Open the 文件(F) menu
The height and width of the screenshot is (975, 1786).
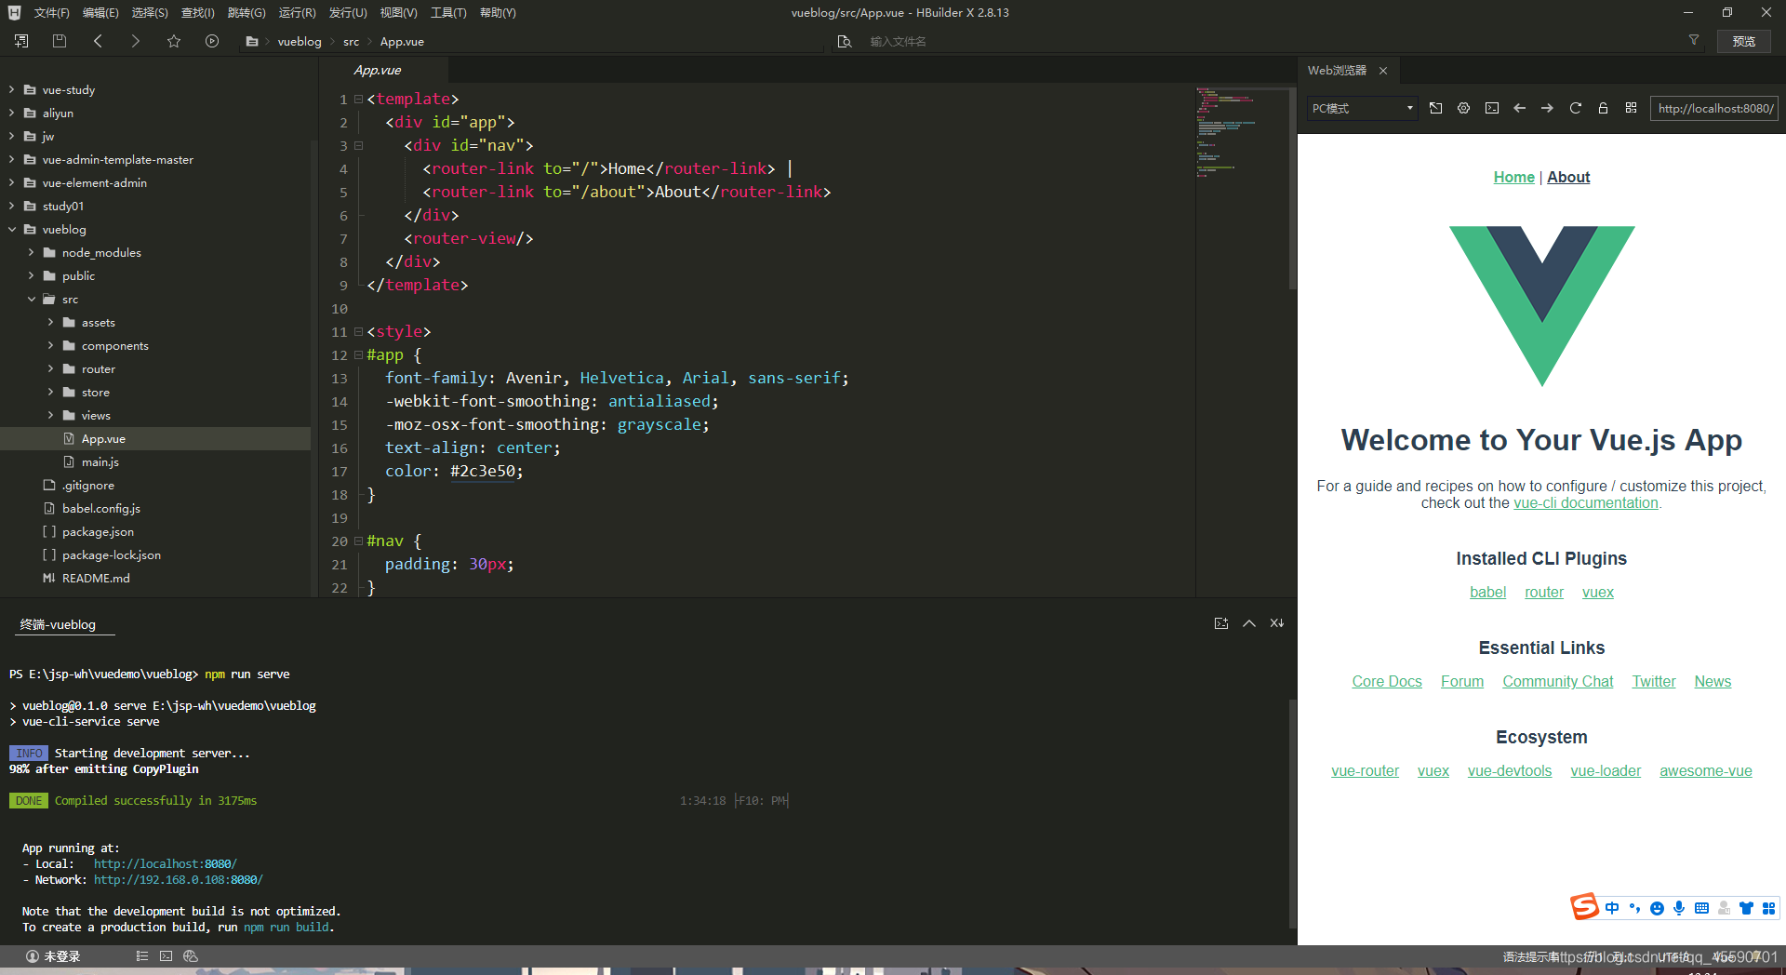pyautogui.click(x=52, y=13)
